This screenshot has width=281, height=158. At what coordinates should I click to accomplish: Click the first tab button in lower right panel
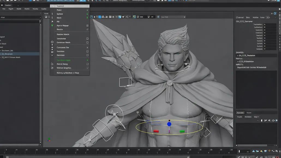coord(240,113)
